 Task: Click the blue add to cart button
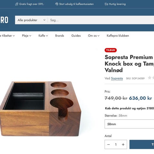click(x=142, y=144)
